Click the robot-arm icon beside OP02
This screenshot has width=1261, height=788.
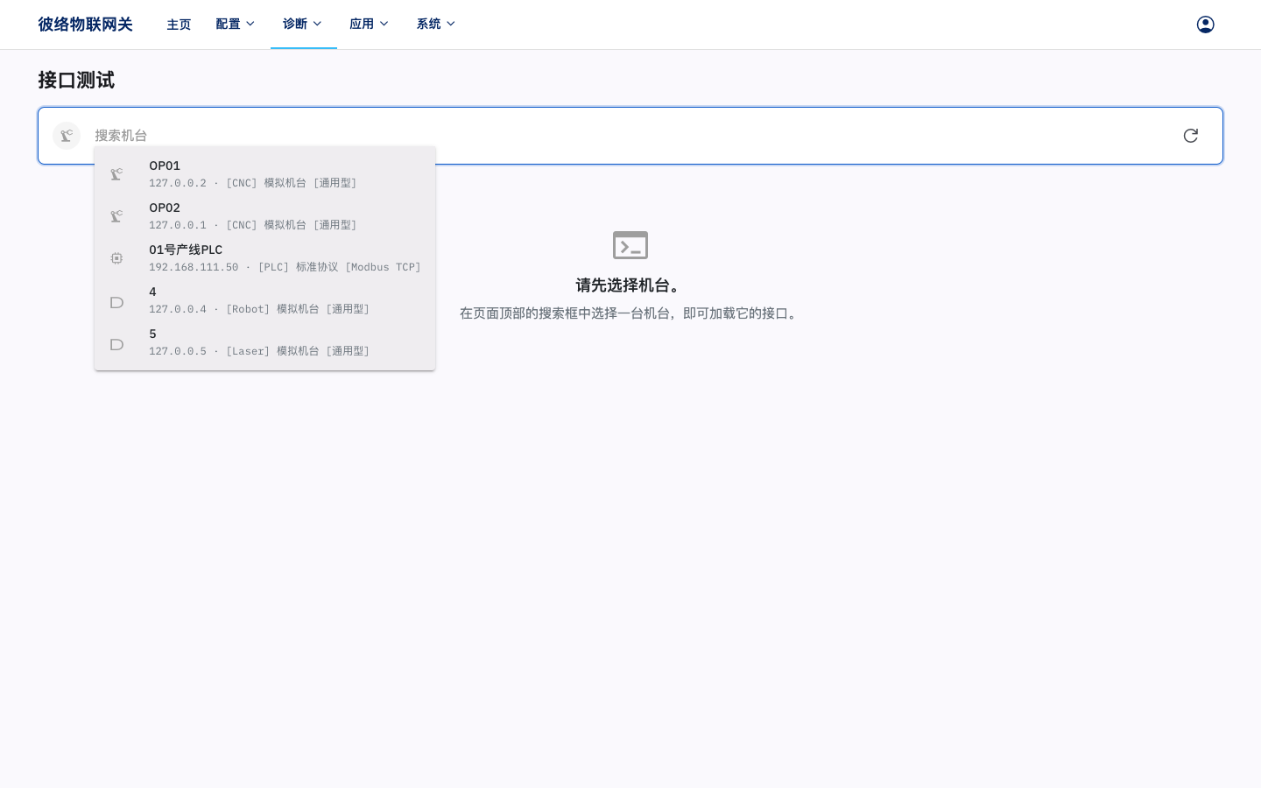116,216
